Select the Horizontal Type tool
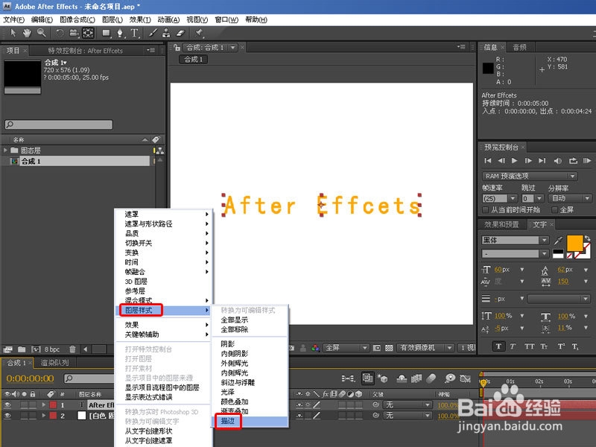The image size is (596, 447). coord(135,34)
